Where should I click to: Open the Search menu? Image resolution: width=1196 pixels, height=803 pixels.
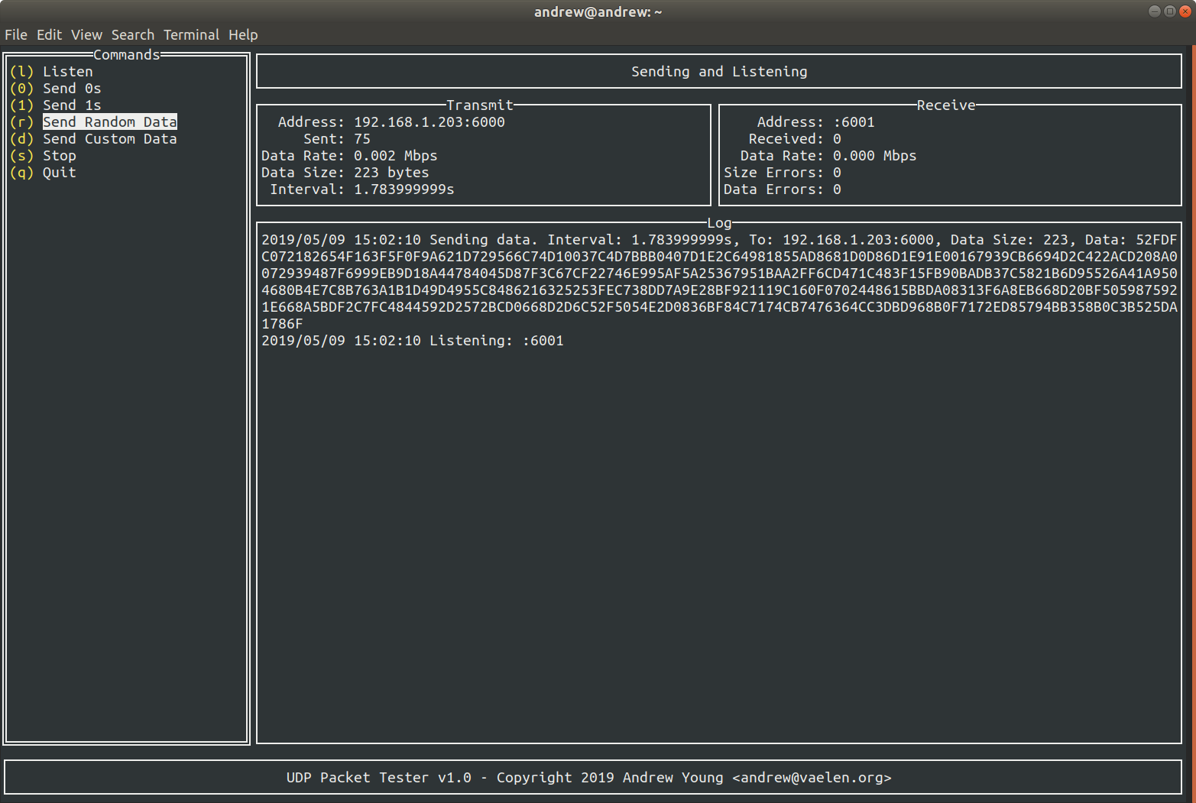tap(133, 34)
